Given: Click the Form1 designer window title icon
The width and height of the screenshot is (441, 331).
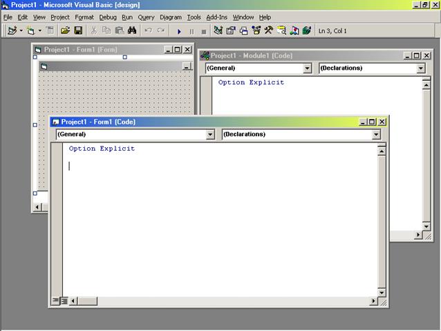Looking at the screenshot, I should point(38,50).
